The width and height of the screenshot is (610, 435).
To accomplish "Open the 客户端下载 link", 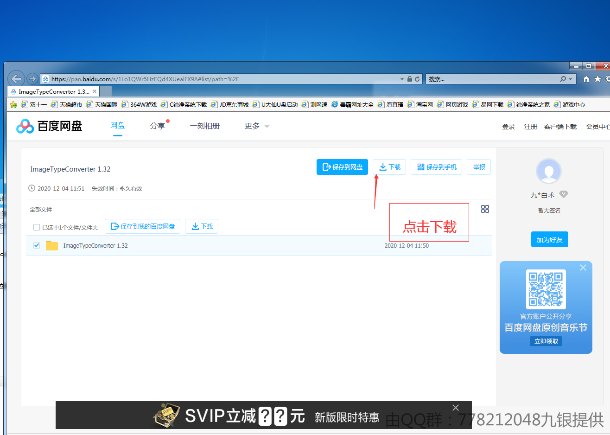I will (560, 127).
